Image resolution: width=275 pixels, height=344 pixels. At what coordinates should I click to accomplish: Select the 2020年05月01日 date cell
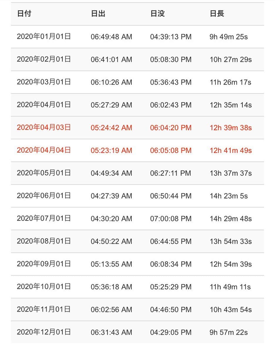pyautogui.click(x=44, y=173)
